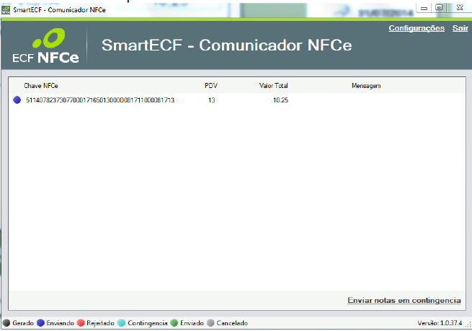This screenshot has width=472, height=331.
Task: Select the NFCe key 5114078237307 row
Action: (237, 100)
